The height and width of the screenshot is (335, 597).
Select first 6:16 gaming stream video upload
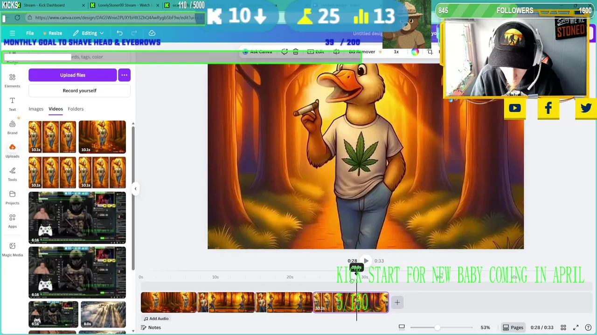[x=77, y=218]
